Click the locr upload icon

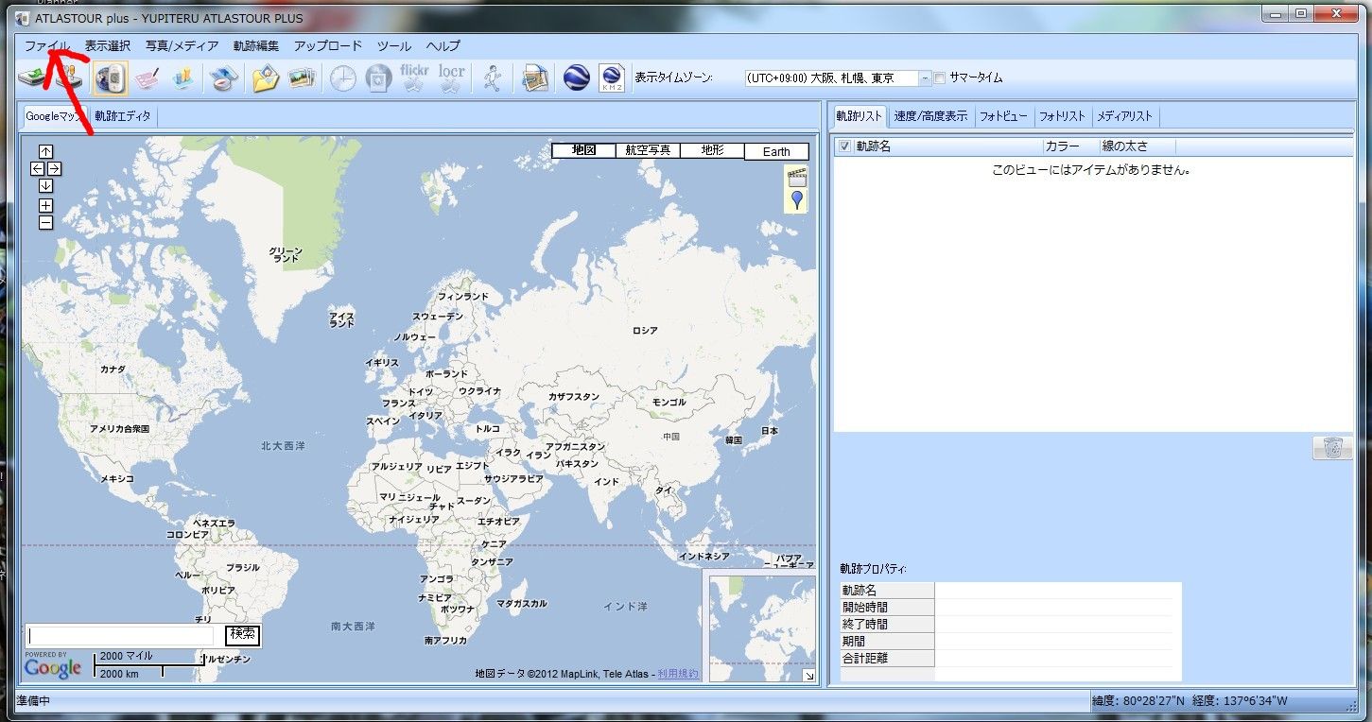pyautogui.click(x=452, y=78)
